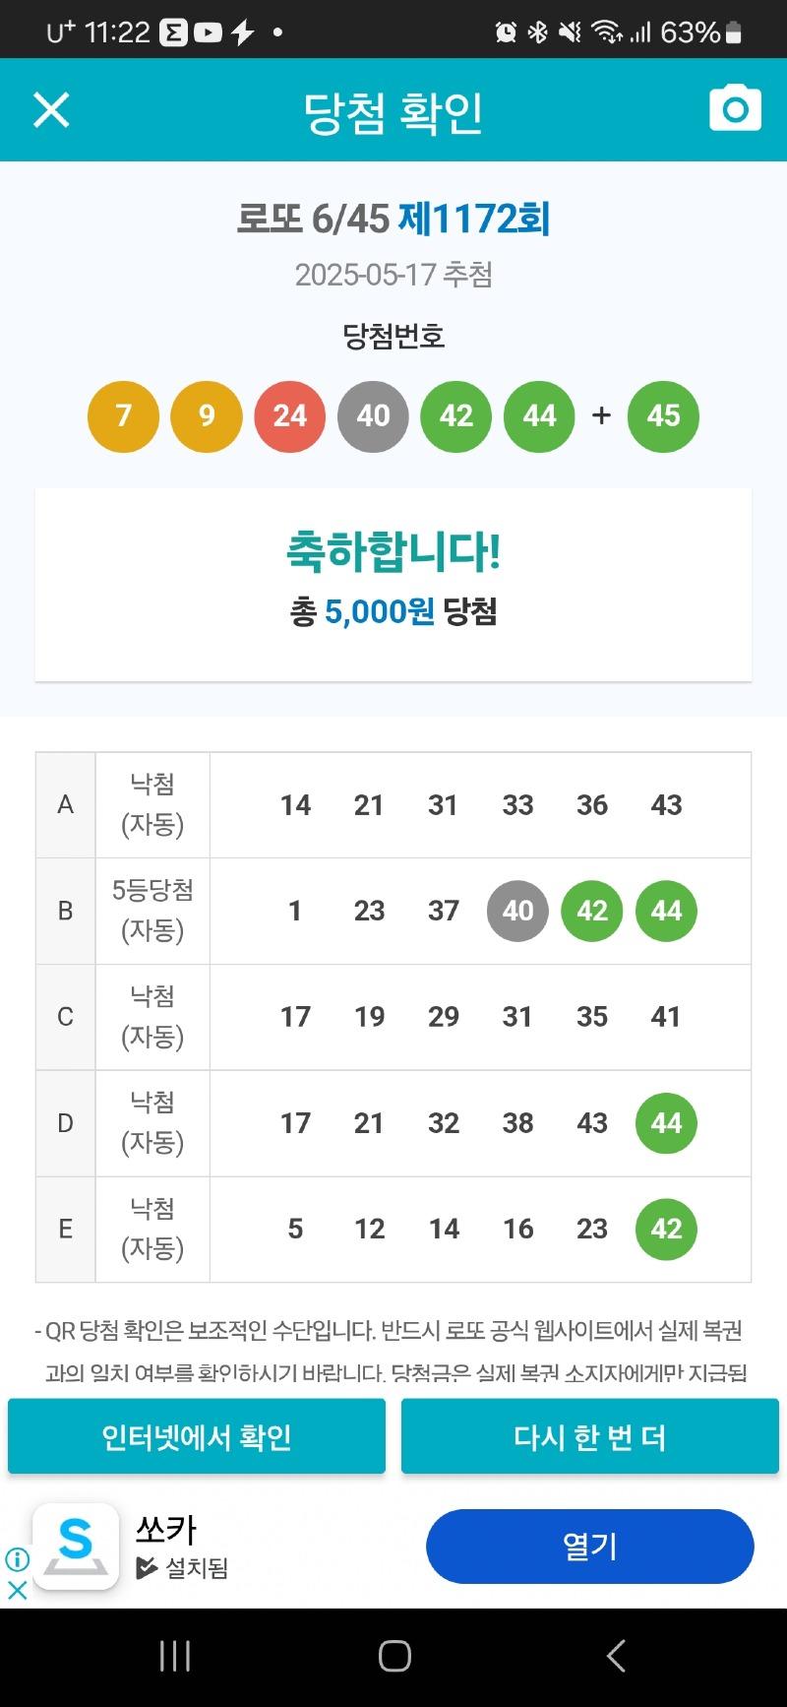Select winning number ball 7
The height and width of the screenshot is (1707, 787).
(x=124, y=416)
